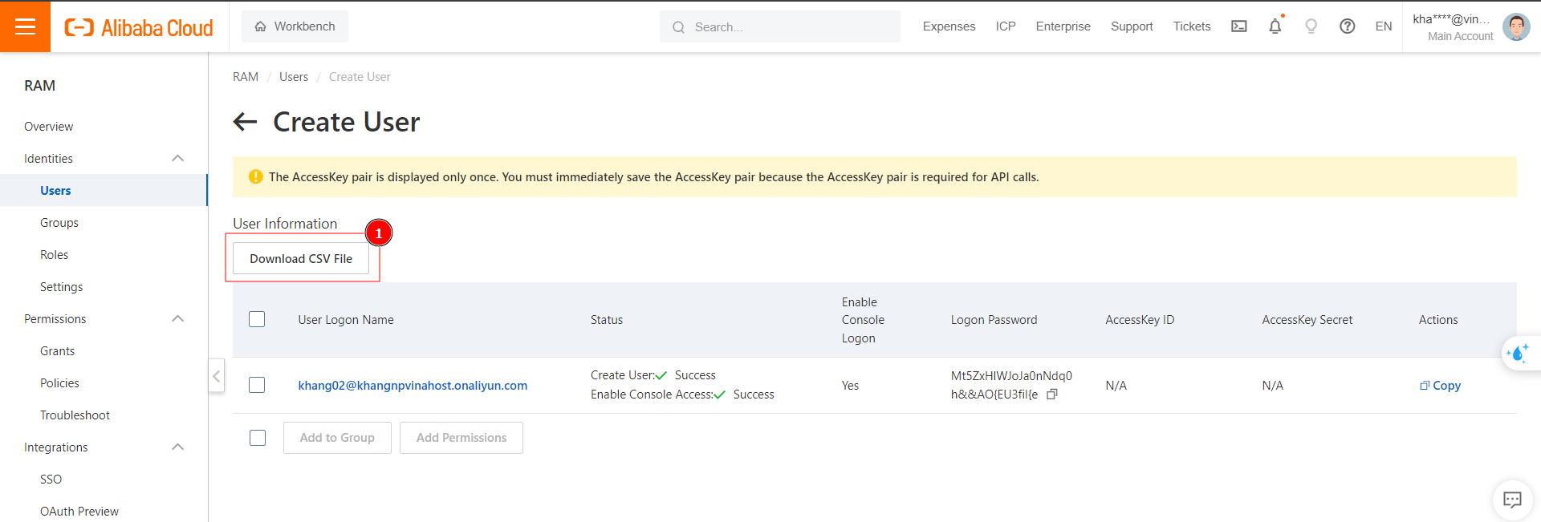Open the help question mark icon
Image resolution: width=1541 pixels, height=522 pixels.
pyautogui.click(x=1347, y=26)
